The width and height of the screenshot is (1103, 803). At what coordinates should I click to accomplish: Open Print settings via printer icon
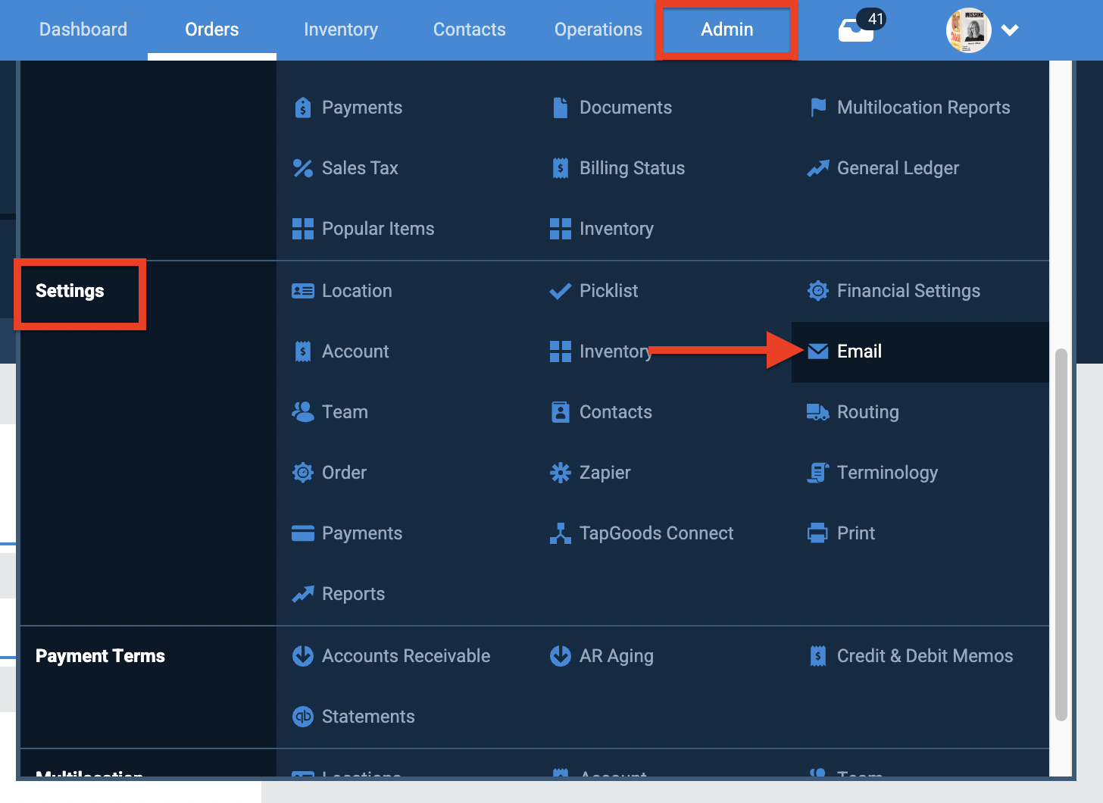[817, 533]
